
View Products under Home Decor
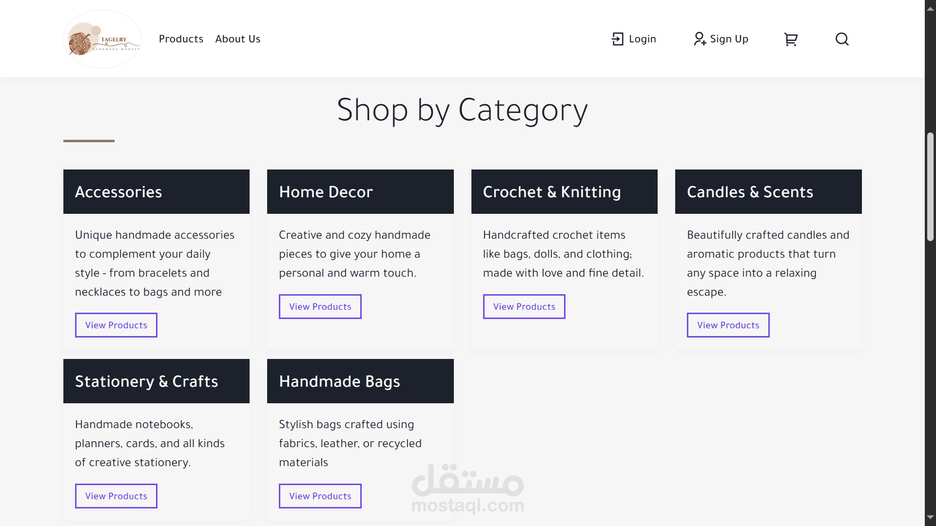[320, 306]
